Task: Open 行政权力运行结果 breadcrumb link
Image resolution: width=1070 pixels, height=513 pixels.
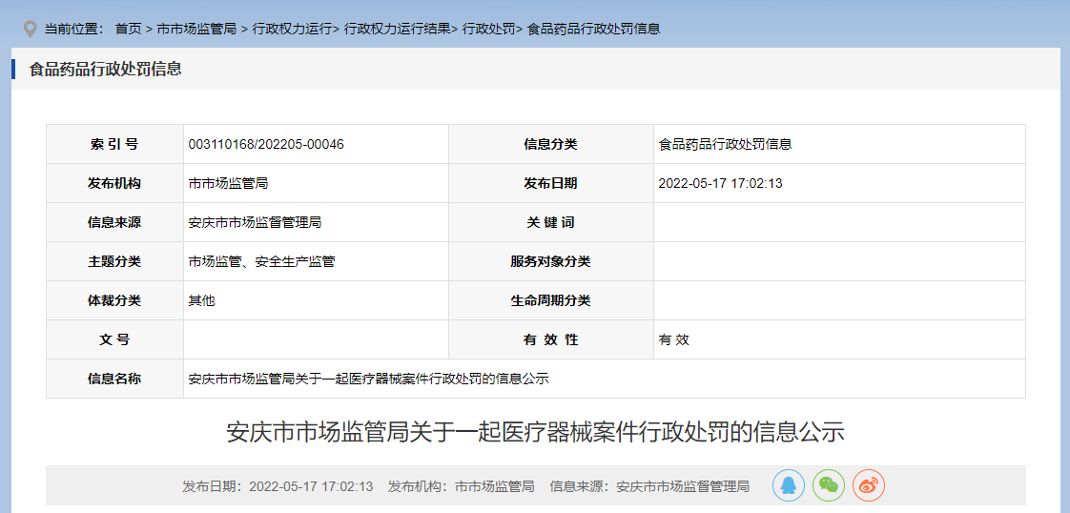Action: (x=398, y=30)
